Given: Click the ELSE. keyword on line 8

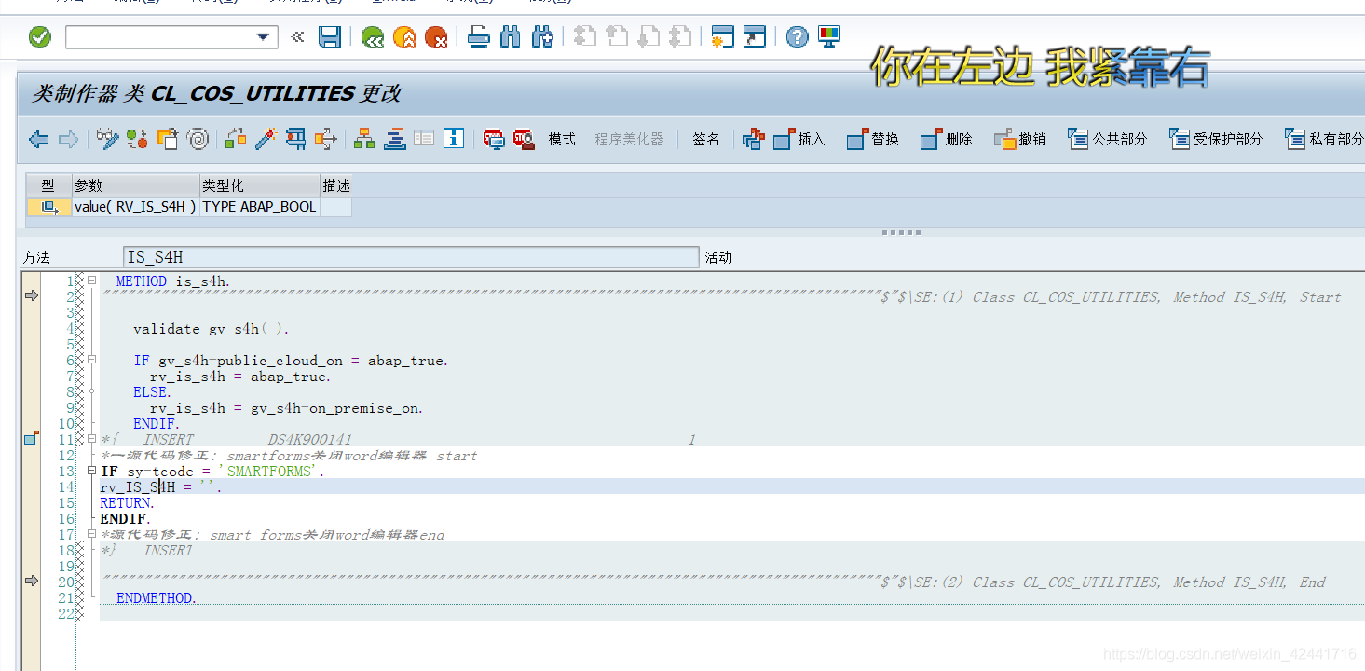Looking at the screenshot, I should coord(152,392).
